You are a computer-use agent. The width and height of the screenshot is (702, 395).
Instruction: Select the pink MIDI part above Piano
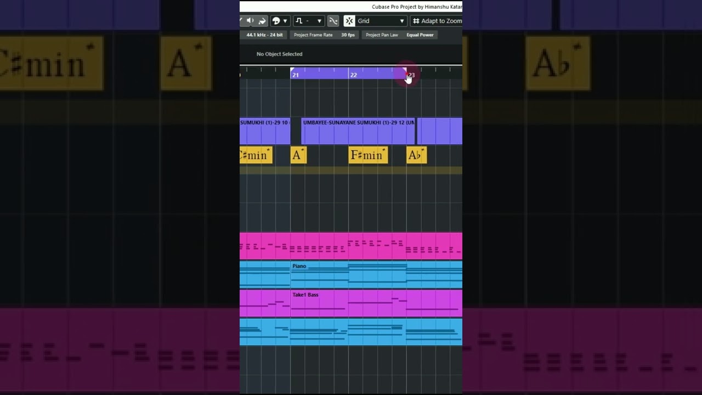pos(351,246)
